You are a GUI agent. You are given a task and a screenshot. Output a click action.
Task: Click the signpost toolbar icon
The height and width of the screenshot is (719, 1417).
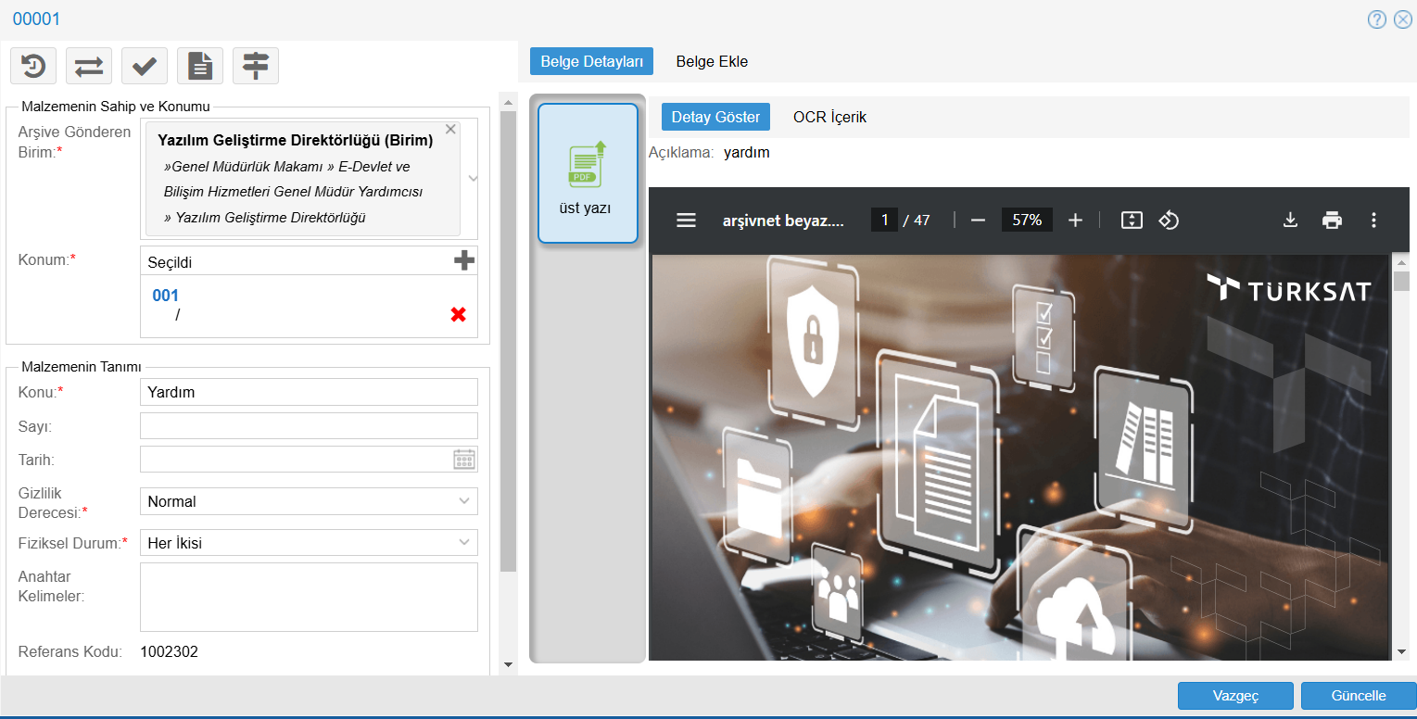click(x=256, y=66)
